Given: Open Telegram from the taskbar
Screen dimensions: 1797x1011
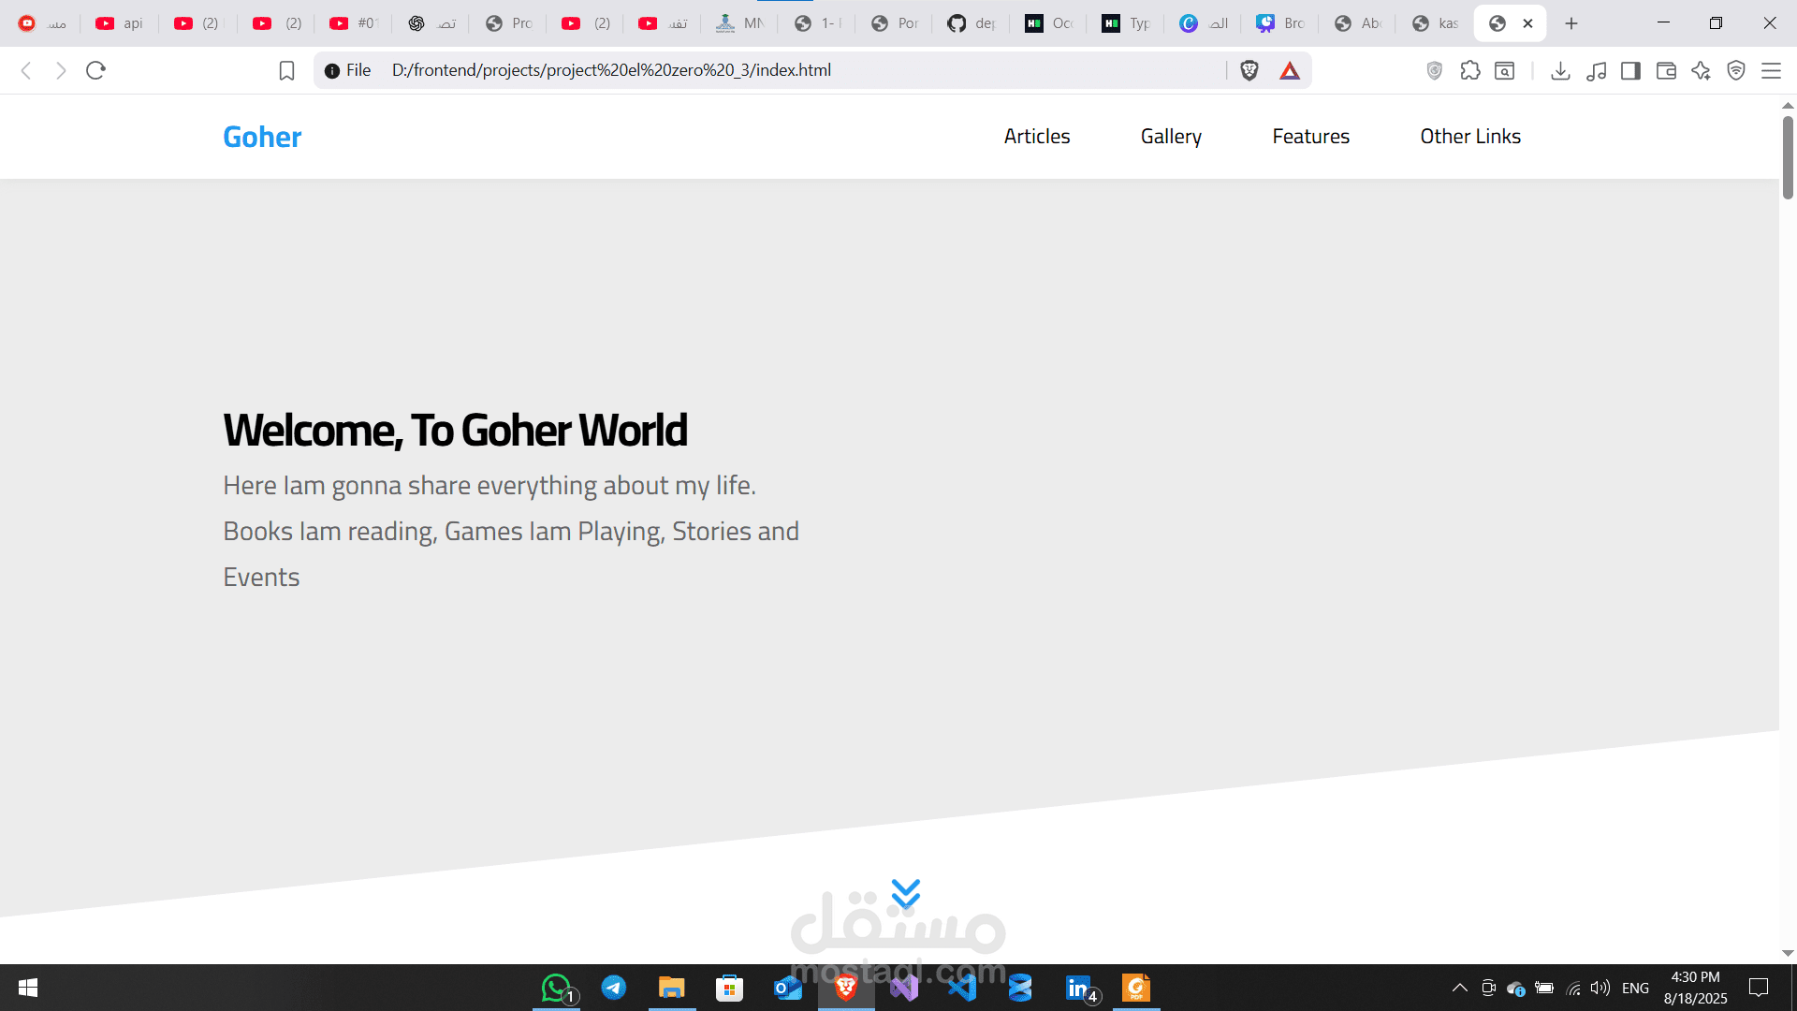Looking at the screenshot, I should (x=614, y=988).
